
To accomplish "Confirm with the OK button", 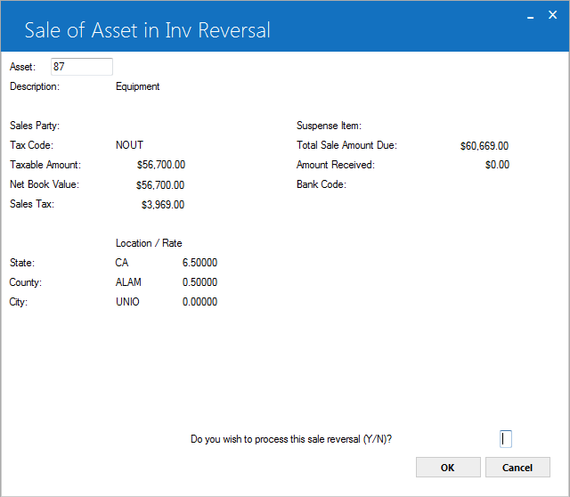I will tap(448, 468).
